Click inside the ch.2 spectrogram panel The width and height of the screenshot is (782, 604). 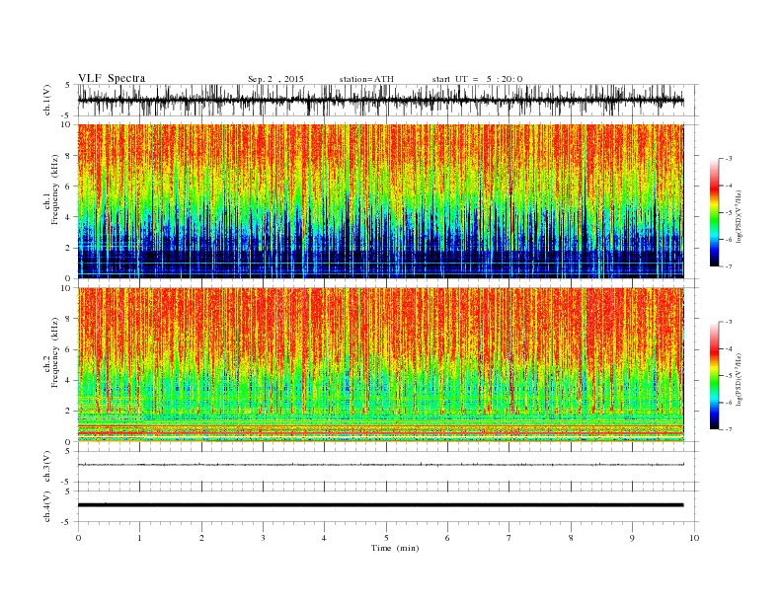tap(381, 364)
